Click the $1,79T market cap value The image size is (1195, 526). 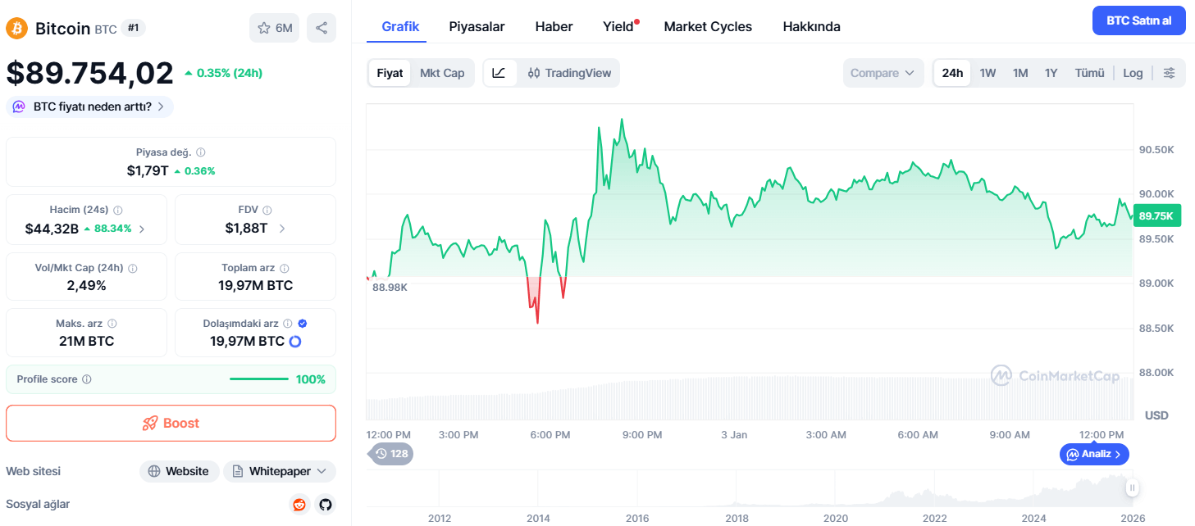point(148,170)
